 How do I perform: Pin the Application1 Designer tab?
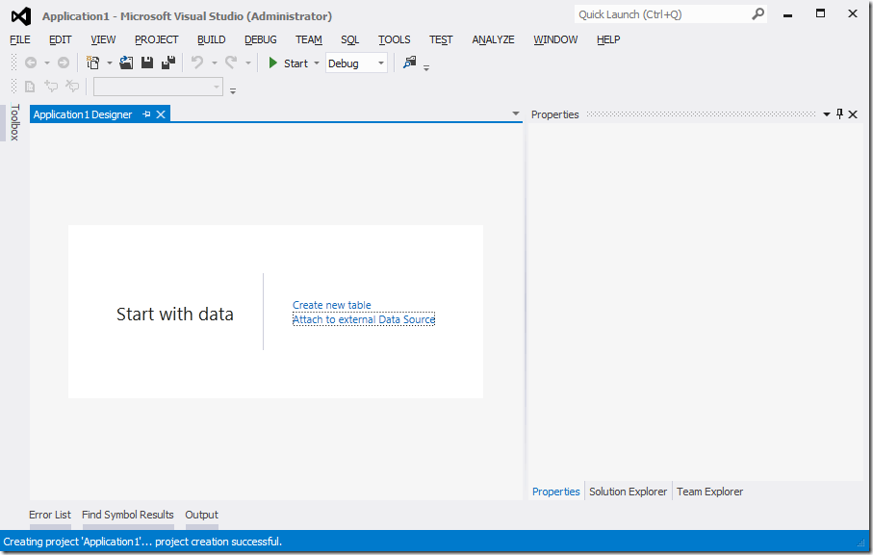pos(146,114)
